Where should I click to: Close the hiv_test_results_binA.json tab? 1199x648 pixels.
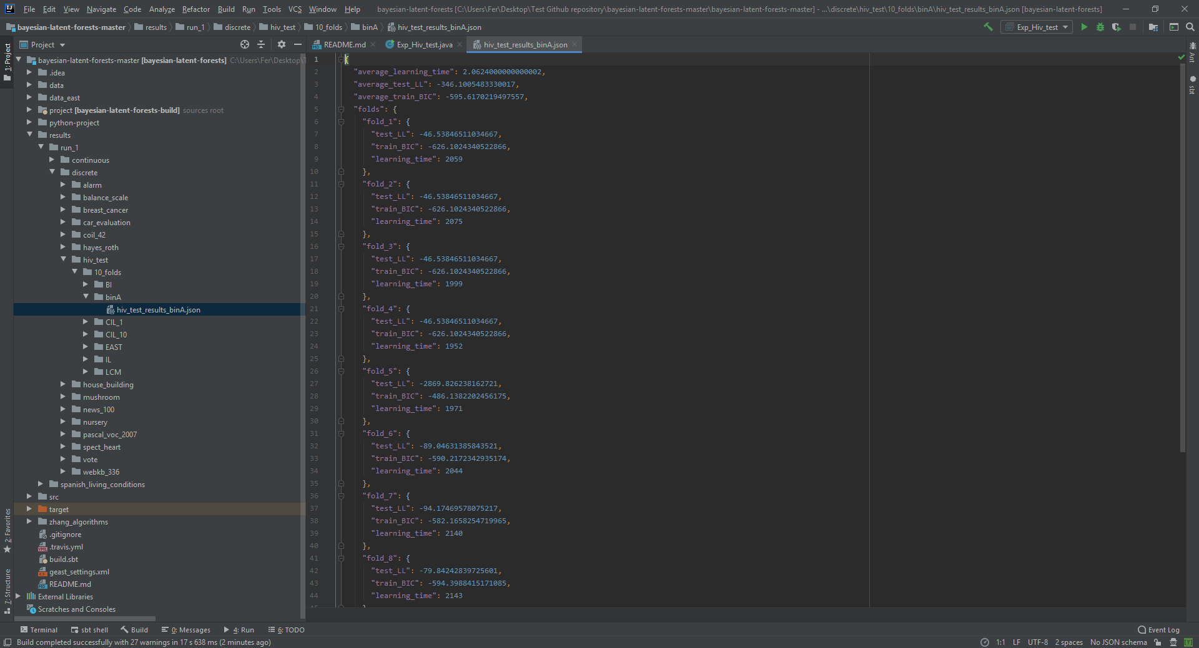point(575,44)
